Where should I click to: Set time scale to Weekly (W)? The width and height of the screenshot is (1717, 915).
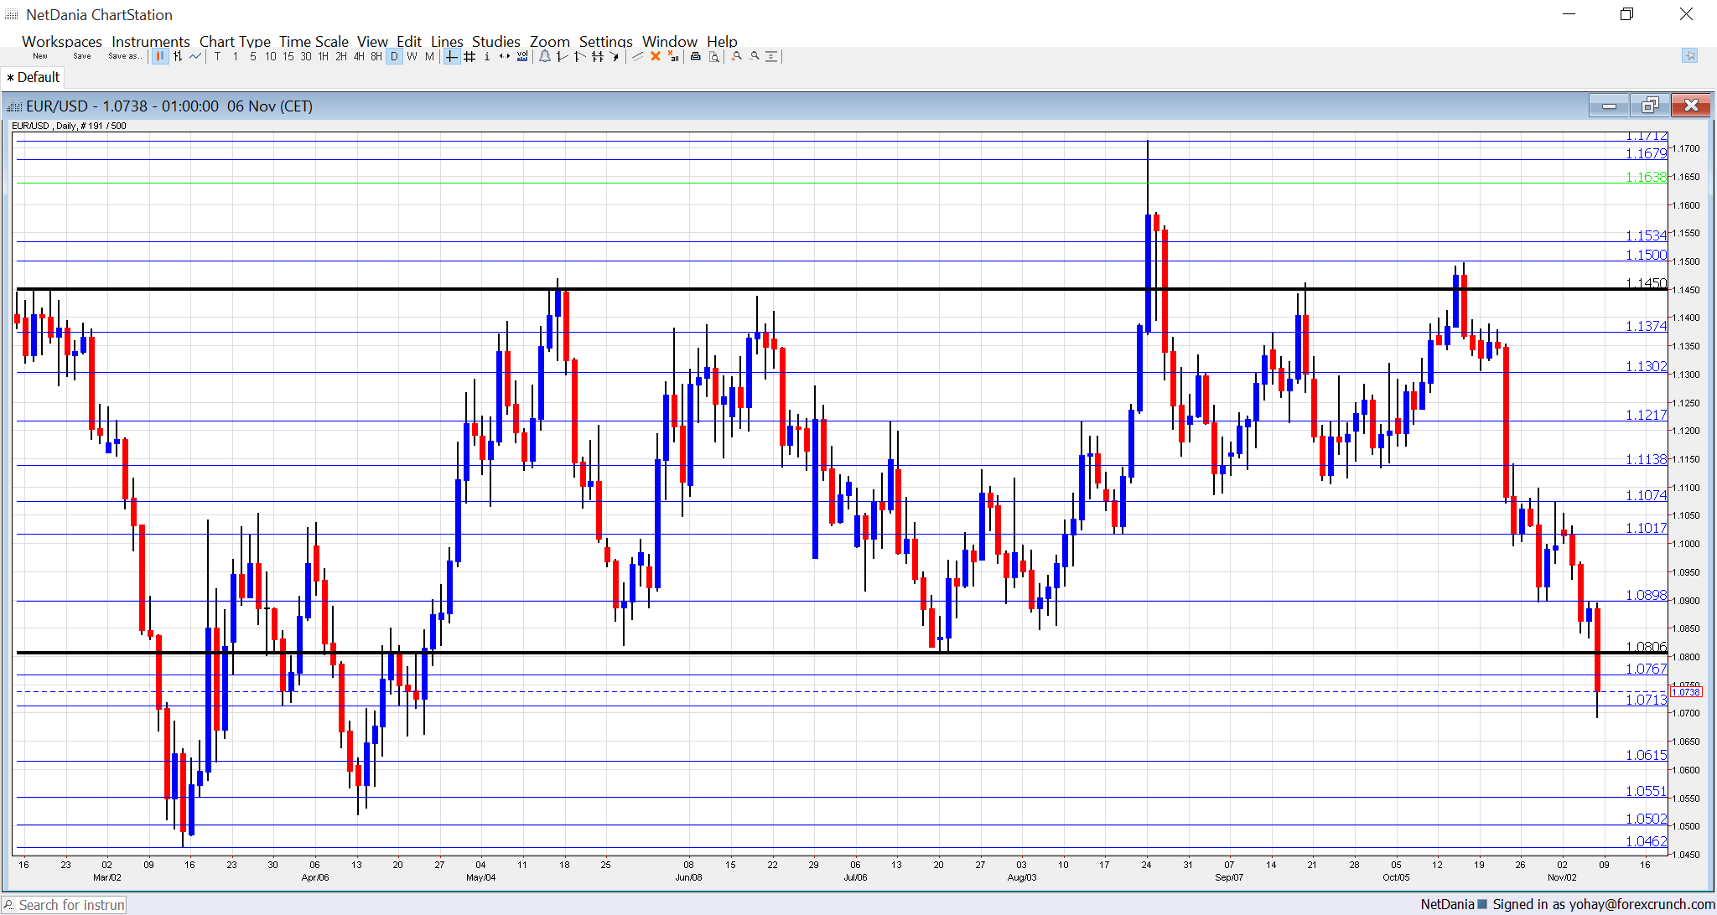point(412,56)
